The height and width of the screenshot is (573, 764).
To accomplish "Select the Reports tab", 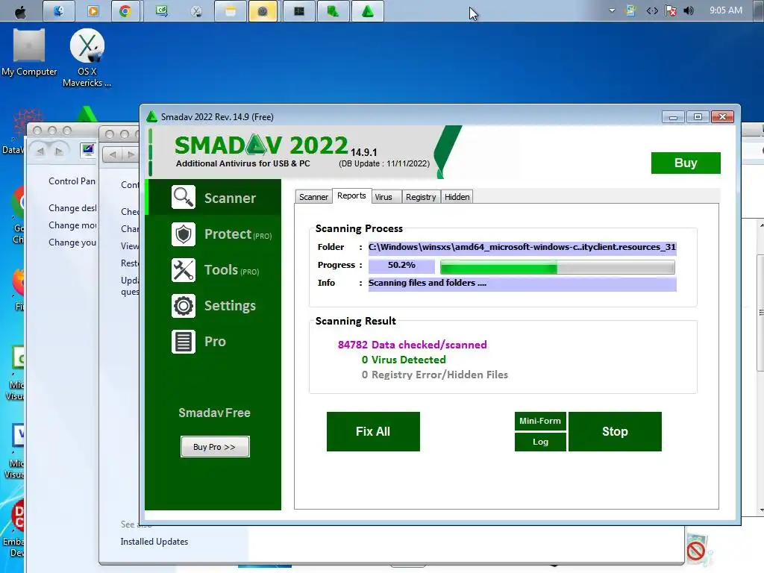I will click(351, 195).
